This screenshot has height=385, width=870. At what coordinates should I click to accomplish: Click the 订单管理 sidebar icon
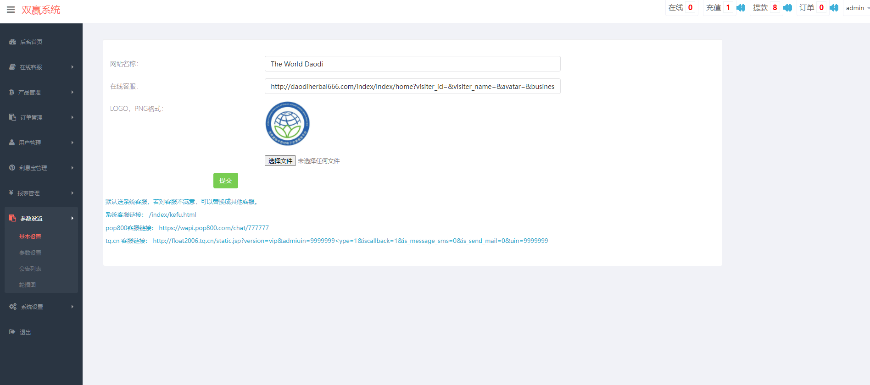click(x=12, y=117)
